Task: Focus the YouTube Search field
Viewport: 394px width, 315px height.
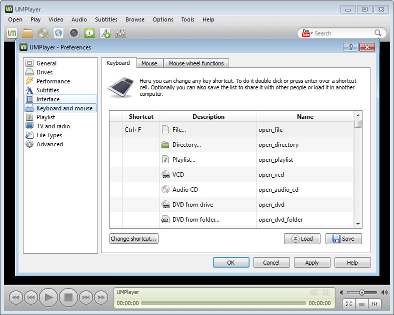Action: pyautogui.click(x=343, y=33)
